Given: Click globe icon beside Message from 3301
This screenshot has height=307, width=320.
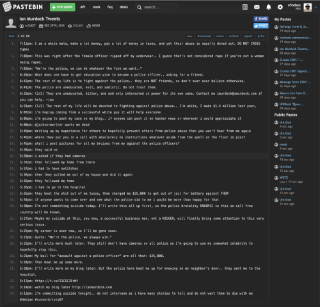Looking at the screenshot, I should point(276,83).
